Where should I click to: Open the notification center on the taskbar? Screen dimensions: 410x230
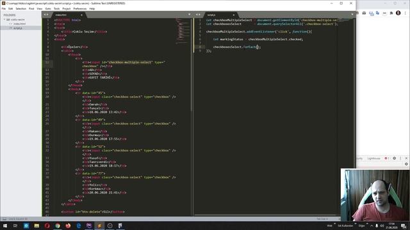(404, 226)
